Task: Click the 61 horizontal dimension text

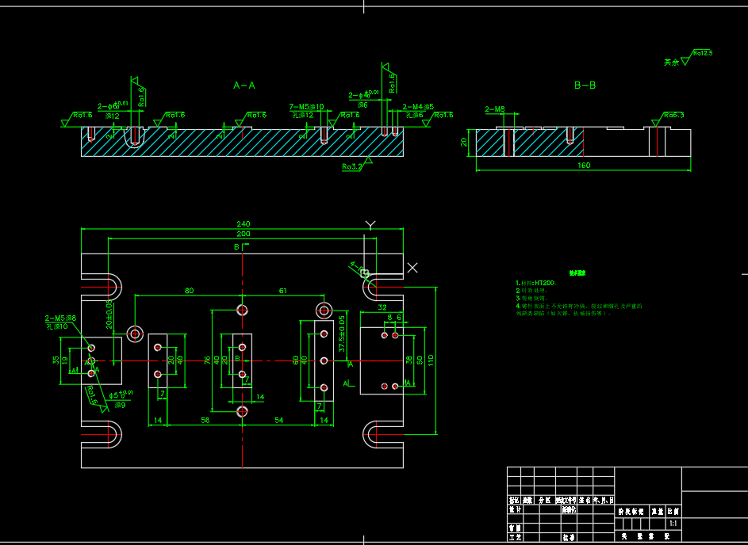Action: point(283,291)
